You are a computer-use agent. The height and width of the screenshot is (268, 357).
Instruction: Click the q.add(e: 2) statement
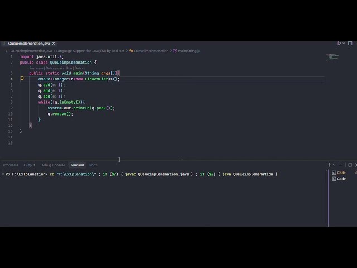point(51,90)
